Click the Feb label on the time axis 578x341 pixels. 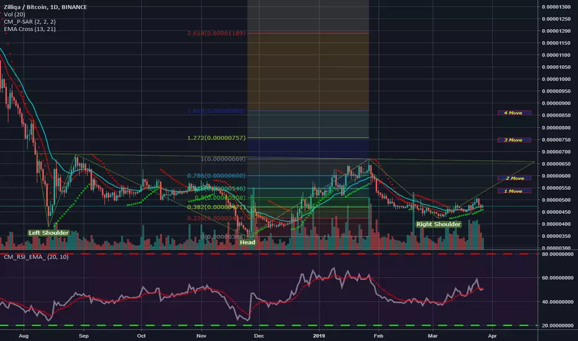378,336
